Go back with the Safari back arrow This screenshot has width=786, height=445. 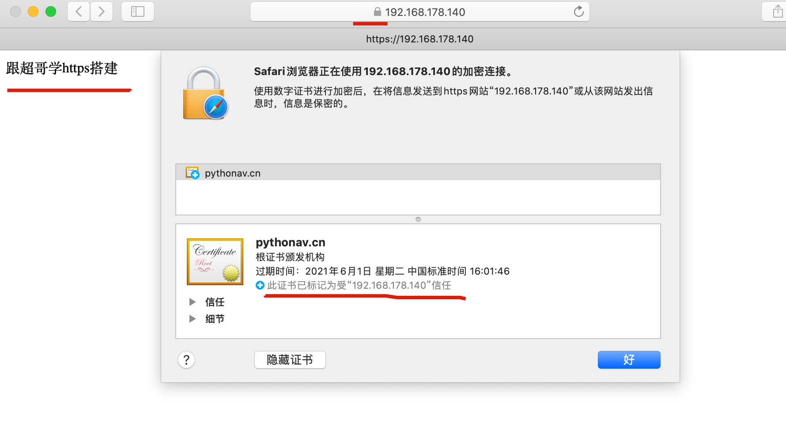pyautogui.click(x=79, y=11)
